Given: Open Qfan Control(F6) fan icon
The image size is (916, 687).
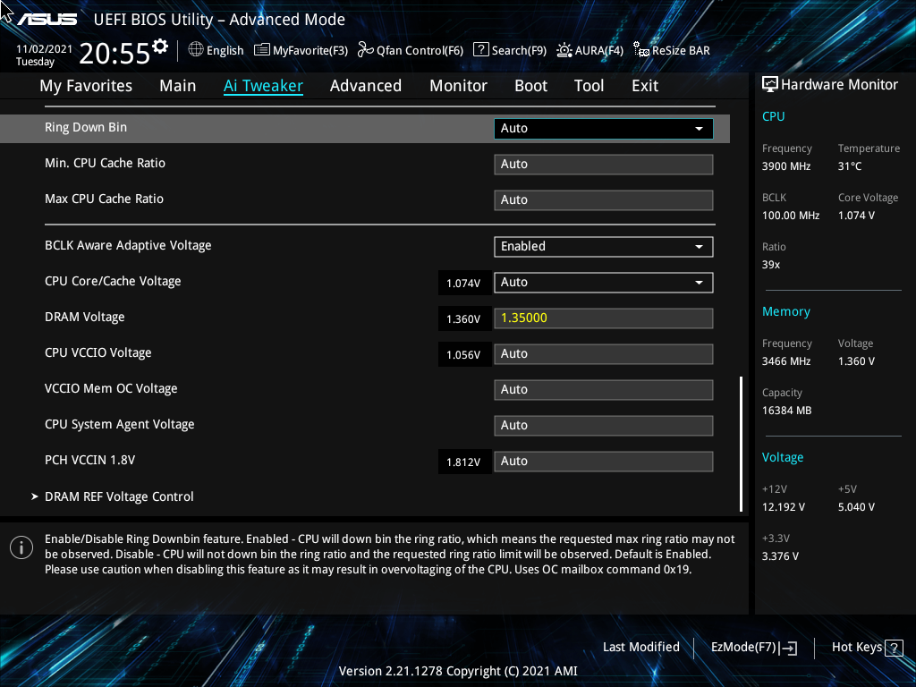Looking at the screenshot, I should coord(366,50).
